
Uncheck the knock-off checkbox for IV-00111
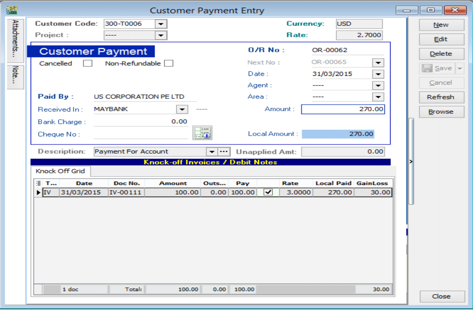(268, 192)
